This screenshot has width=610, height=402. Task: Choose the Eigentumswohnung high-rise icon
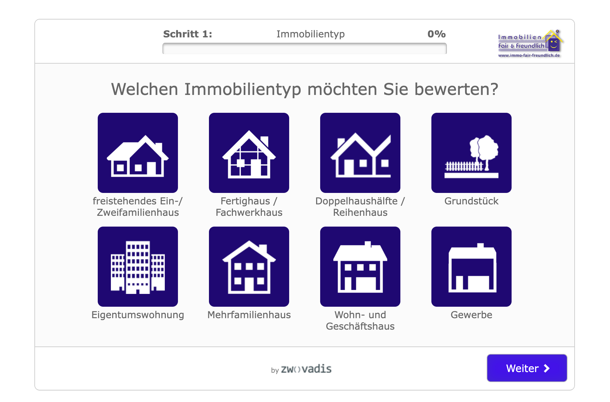138,267
